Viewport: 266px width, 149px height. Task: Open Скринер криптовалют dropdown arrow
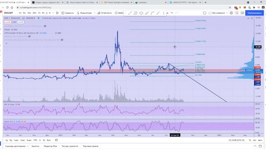pos(28,146)
